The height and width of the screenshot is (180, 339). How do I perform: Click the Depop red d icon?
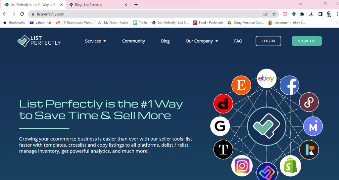tap(223, 104)
